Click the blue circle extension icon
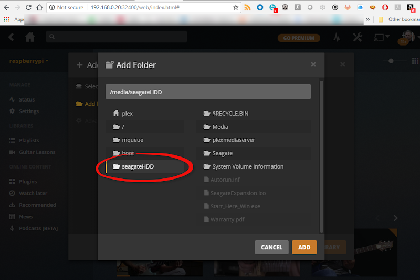Viewport: 420px width, 280px height. [260, 7]
